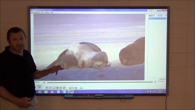Click the forward button right of the seek bar
This screenshot has width=195, height=110.
155,82
